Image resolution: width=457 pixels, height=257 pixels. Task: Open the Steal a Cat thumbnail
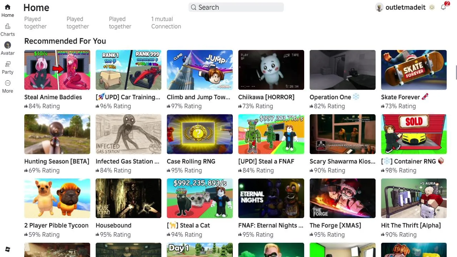(200, 198)
